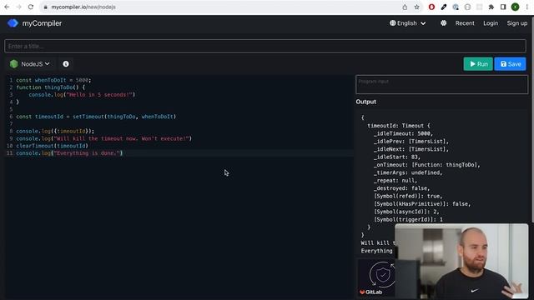The image size is (534, 300).
Task: Click the console.log({timeoutId}) line
Action: [x=55, y=131]
